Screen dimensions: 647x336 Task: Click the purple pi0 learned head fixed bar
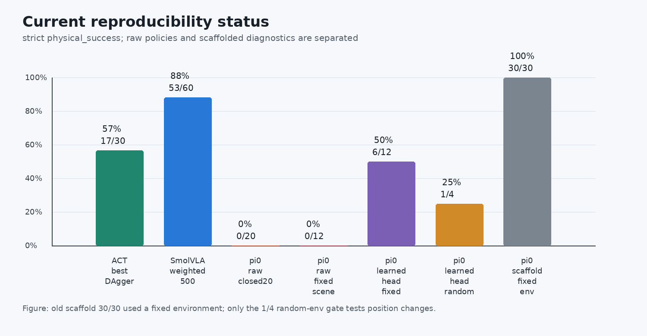click(391, 204)
